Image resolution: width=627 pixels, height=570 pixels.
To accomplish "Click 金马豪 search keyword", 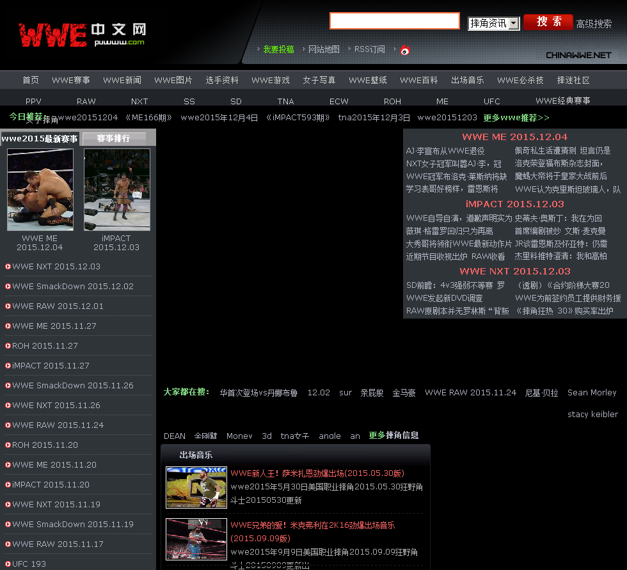I will (x=404, y=393).
